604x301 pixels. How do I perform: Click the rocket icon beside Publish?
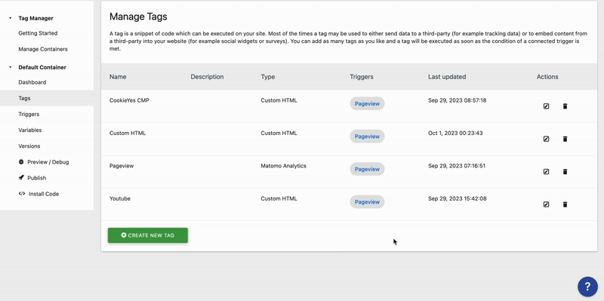coord(21,178)
